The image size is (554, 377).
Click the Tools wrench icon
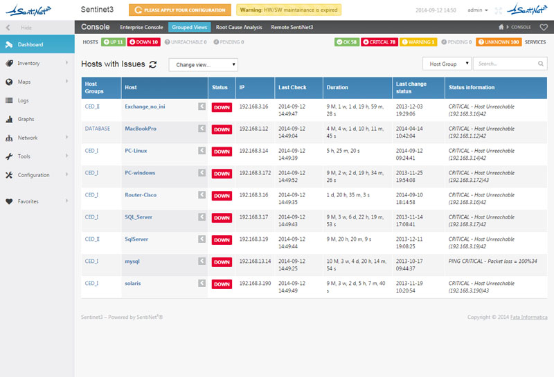(x=10, y=156)
